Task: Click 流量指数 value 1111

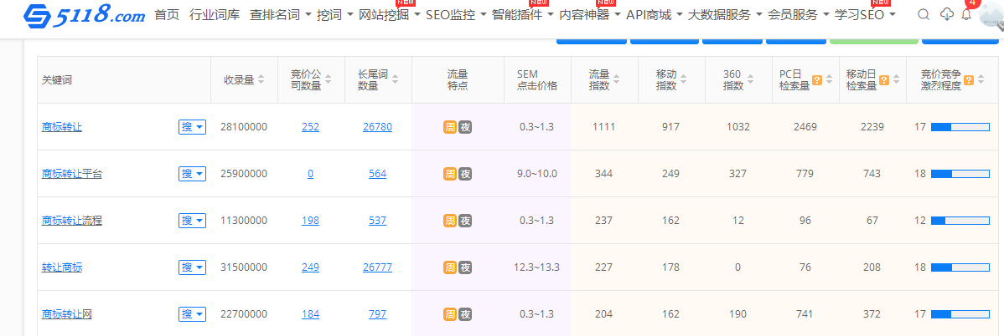Action: click(x=603, y=127)
